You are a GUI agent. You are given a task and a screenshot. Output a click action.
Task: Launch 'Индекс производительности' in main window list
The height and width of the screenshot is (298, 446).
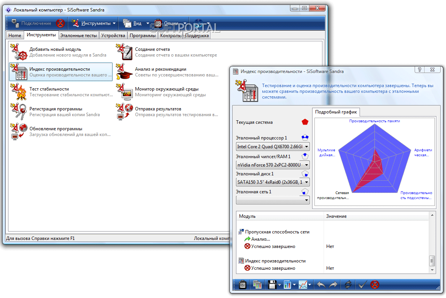point(61,72)
